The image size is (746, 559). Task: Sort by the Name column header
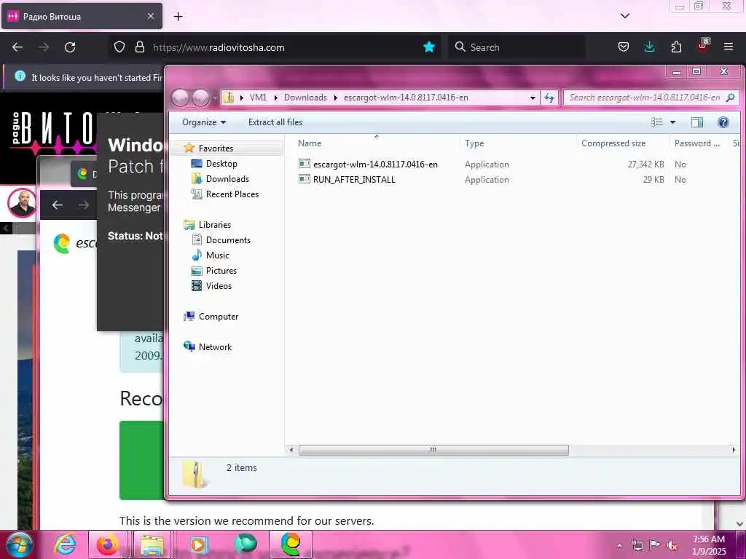point(309,143)
